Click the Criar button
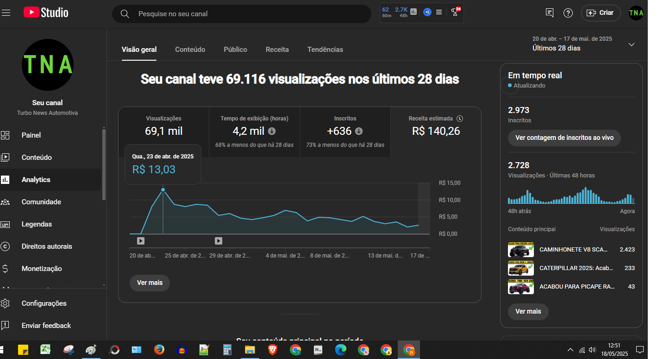This screenshot has height=359, width=664. click(601, 13)
